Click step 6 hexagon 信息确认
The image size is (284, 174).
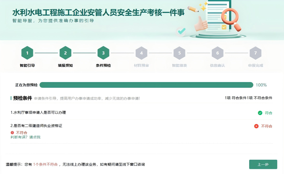[217, 53]
